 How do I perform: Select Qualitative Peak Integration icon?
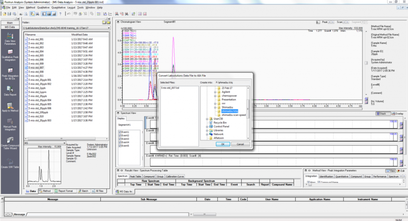point(10,52)
